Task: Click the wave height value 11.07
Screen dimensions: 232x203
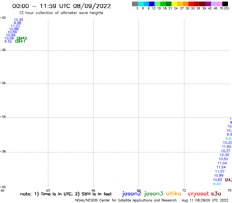Action: (x=220, y=171)
